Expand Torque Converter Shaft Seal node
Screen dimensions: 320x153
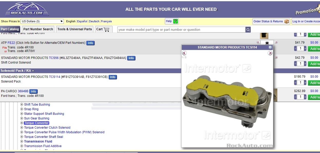22,137
